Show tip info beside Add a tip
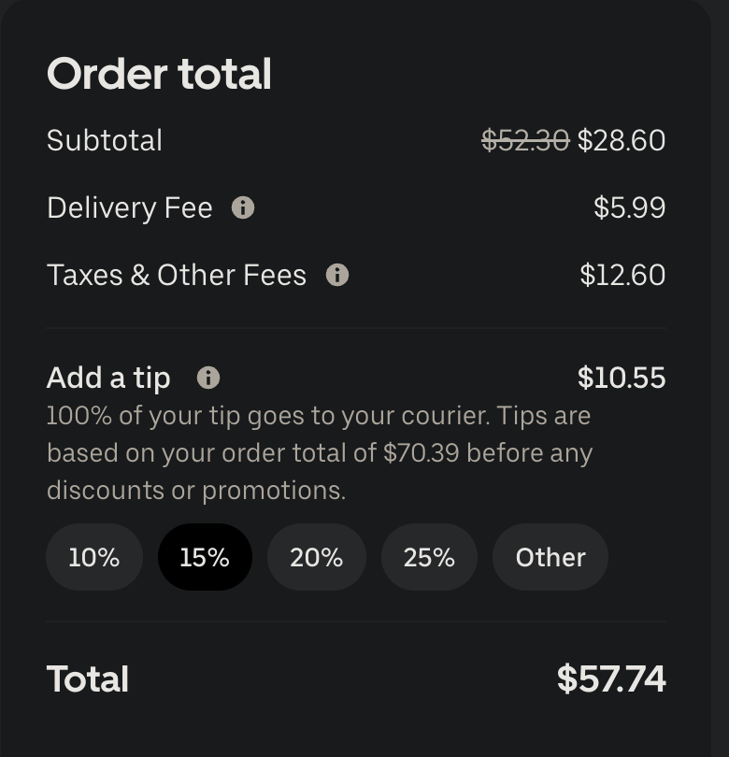Viewport: 729px width, 757px height. pyautogui.click(x=208, y=378)
